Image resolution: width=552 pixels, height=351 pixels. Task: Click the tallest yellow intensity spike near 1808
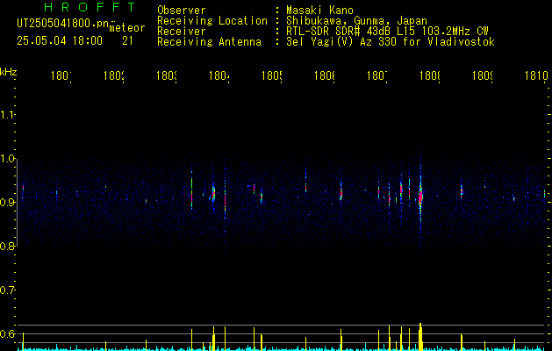click(420, 337)
